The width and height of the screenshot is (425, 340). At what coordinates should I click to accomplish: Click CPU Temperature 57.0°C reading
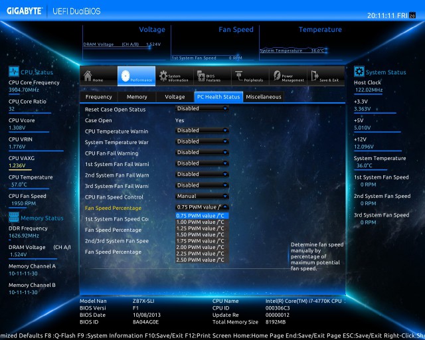[19, 185]
